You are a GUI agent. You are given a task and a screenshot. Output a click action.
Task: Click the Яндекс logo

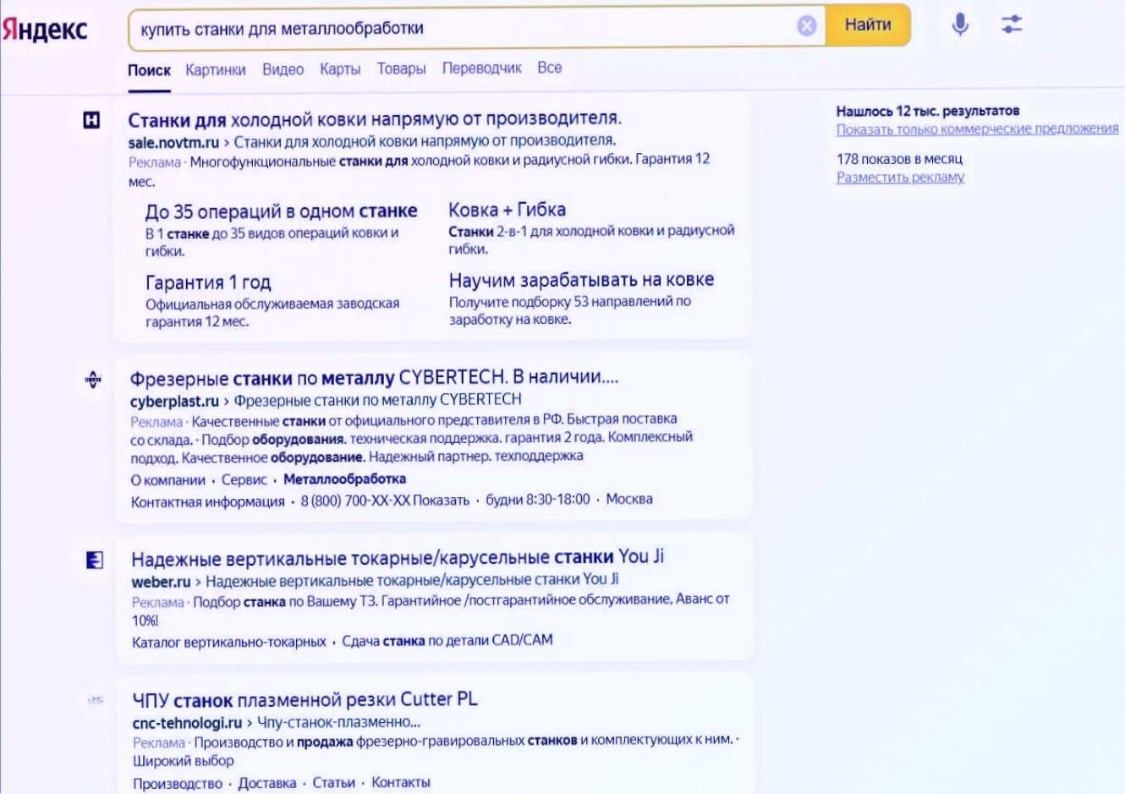(48, 27)
